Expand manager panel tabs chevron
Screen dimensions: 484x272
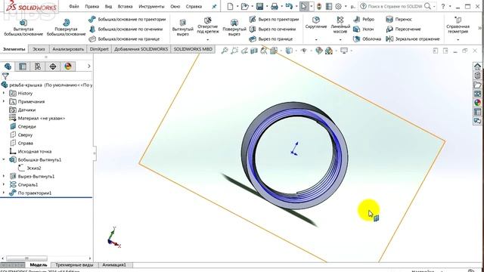click(89, 66)
